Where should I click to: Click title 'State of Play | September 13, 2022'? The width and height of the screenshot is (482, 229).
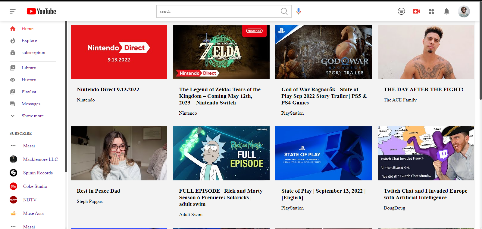click(x=324, y=194)
